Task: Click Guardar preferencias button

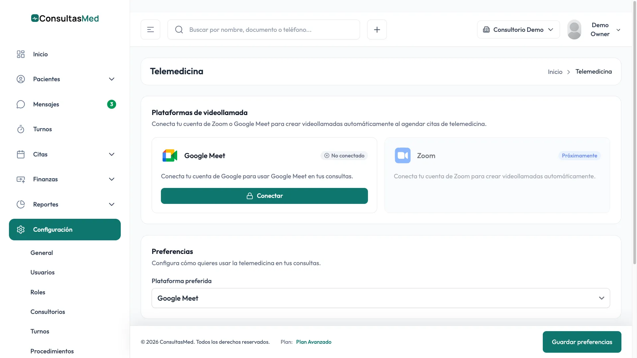Action: coord(582,342)
